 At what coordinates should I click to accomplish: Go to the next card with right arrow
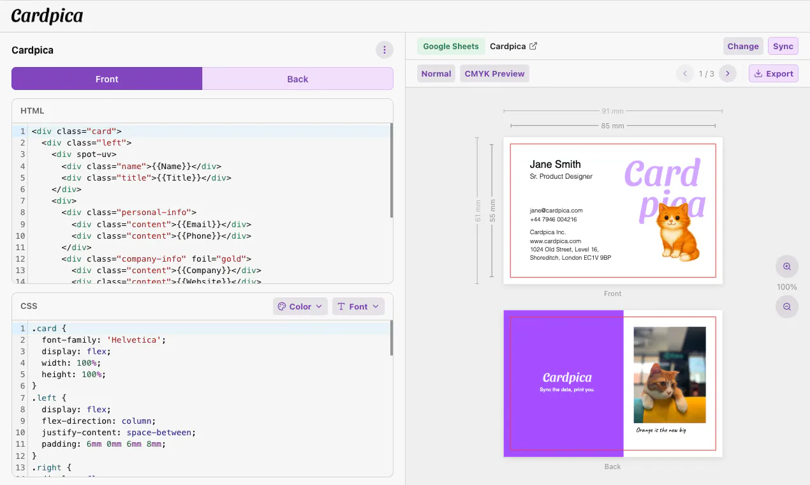coord(728,73)
